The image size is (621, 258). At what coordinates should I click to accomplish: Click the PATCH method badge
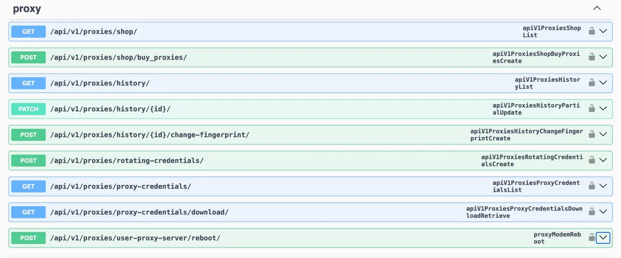pyautogui.click(x=29, y=109)
